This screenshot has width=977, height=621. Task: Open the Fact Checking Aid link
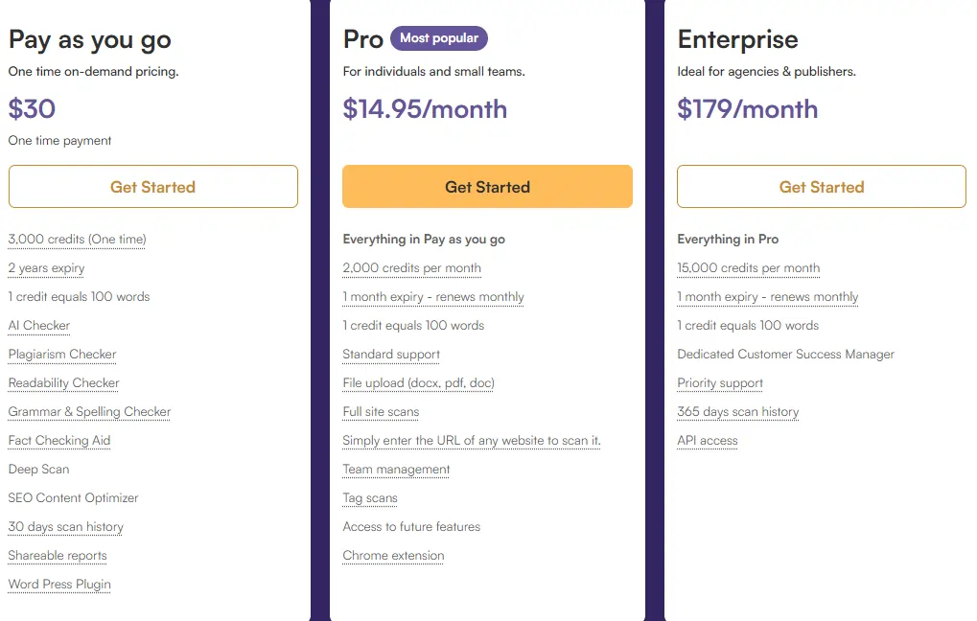(58, 441)
